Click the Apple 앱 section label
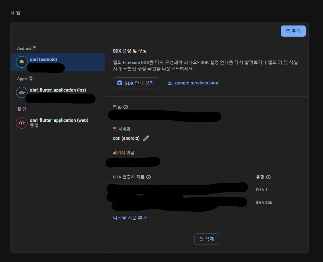Viewport: 323px width, 262px height. point(25,78)
